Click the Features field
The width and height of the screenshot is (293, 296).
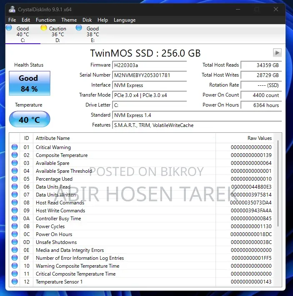pyautogui.click(x=197, y=125)
